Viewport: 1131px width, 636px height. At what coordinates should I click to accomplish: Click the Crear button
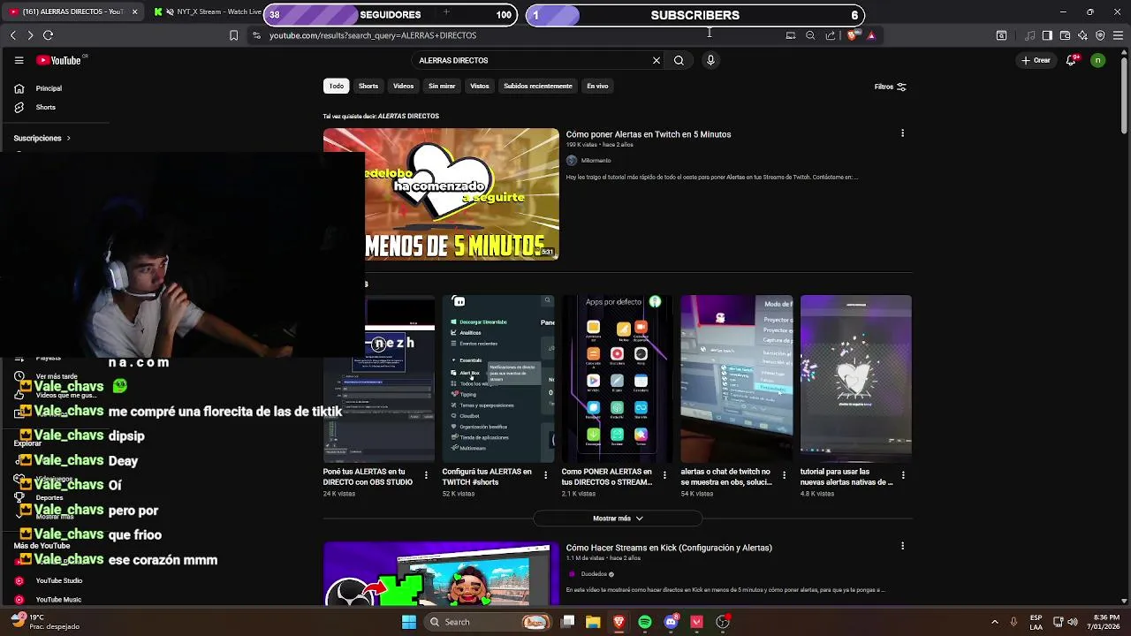1036,60
